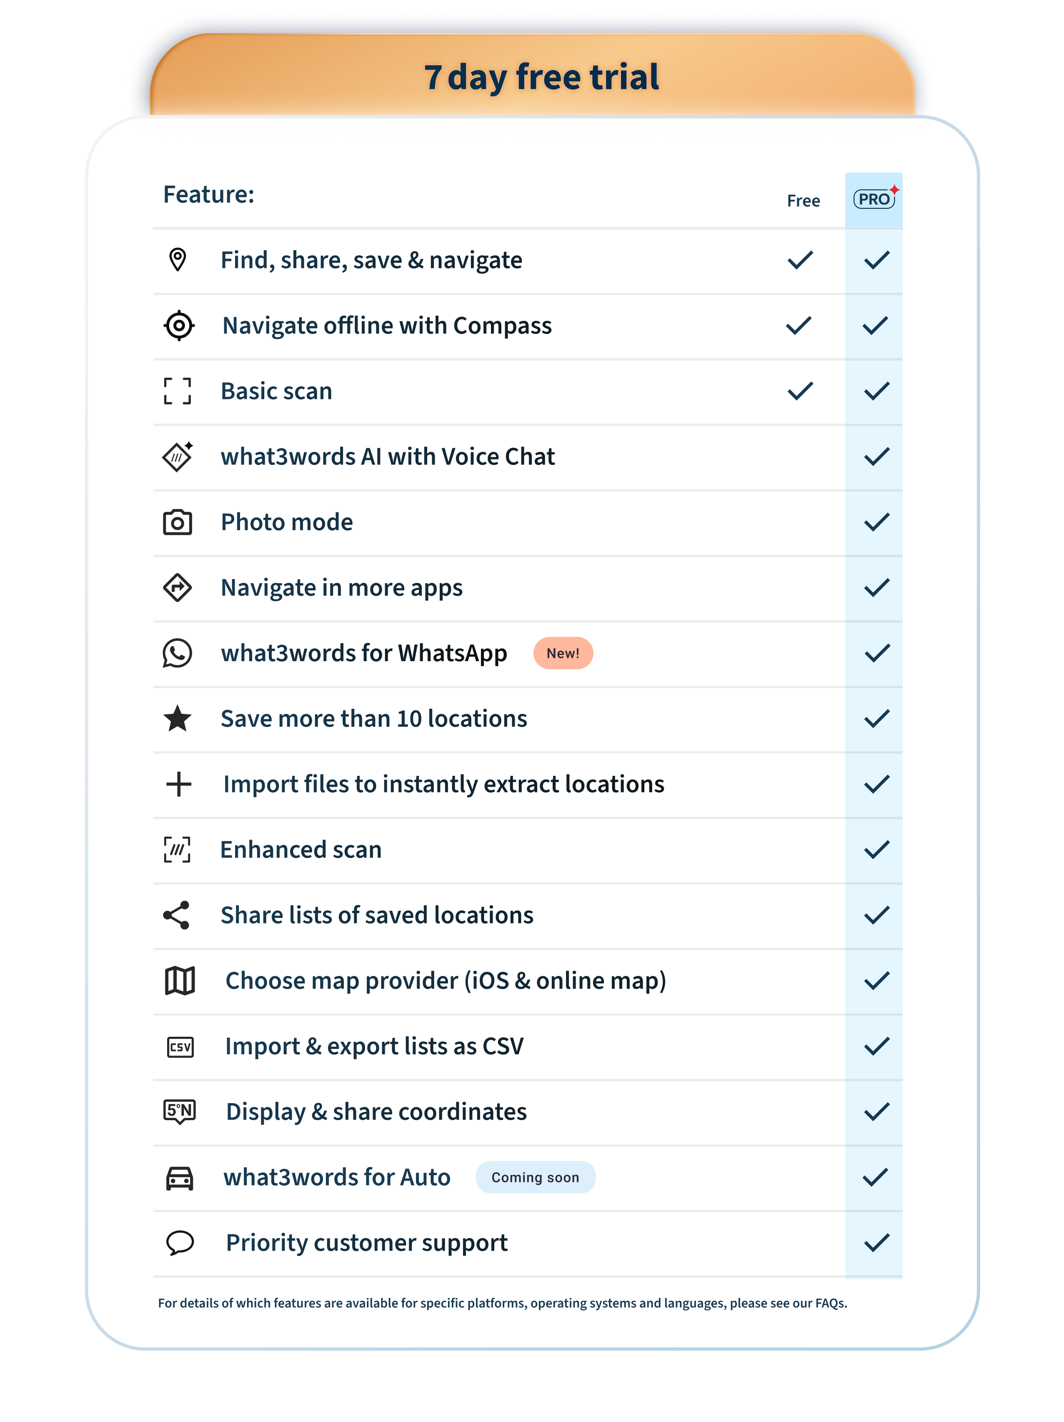Click the speech bubble support icon
The width and height of the screenshot is (1064, 1422).
click(x=180, y=1243)
